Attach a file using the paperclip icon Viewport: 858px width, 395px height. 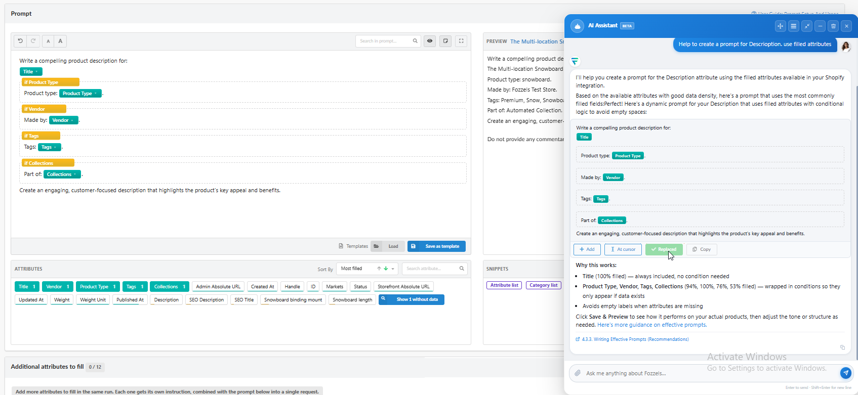(x=578, y=373)
